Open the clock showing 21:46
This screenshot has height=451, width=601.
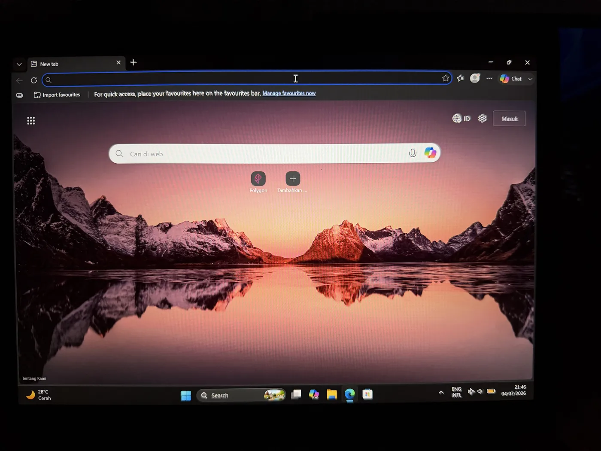coord(513,390)
